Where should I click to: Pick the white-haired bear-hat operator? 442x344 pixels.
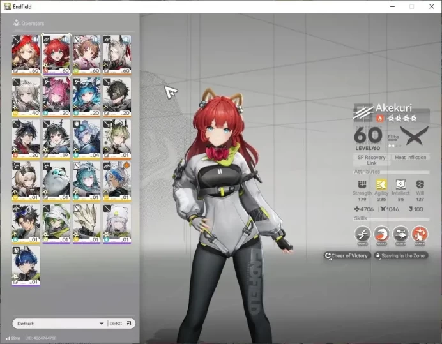tap(117, 224)
